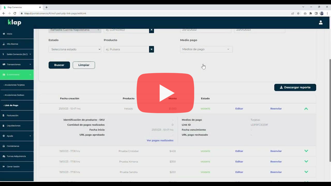Click the Buscar button
Viewport: 331px width, 186px height.
(59, 65)
